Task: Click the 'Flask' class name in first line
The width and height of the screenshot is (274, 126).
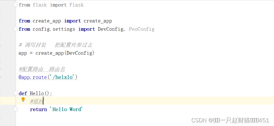Action: pyautogui.click(x=77, y=5)
